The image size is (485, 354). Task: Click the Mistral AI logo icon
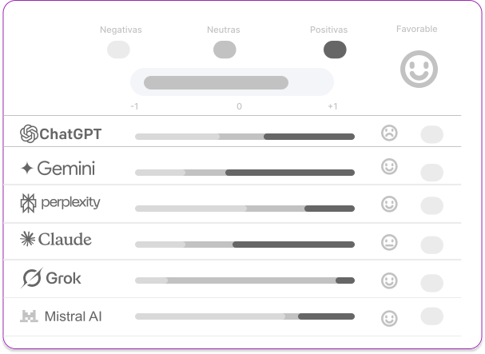click(30, 316)
